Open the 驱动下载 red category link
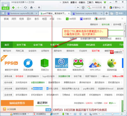 coord(96,51)
